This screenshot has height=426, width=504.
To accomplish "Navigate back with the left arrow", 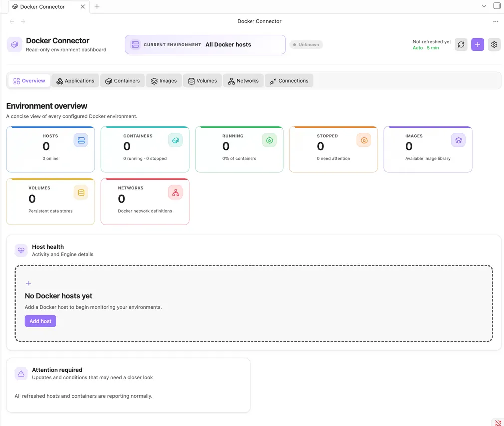I will click(x=12, y=21).
